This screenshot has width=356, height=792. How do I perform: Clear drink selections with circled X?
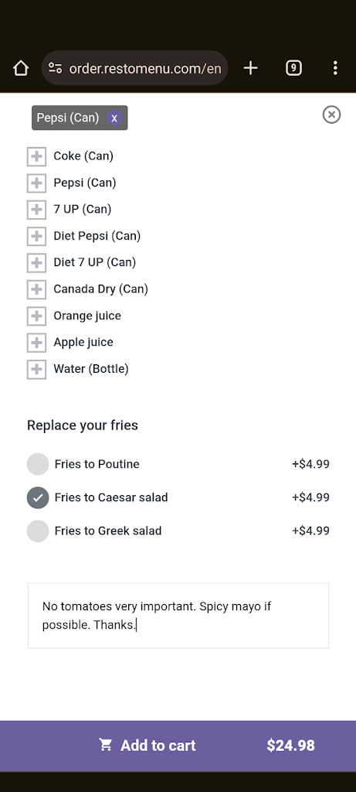(x=331, y=114)
